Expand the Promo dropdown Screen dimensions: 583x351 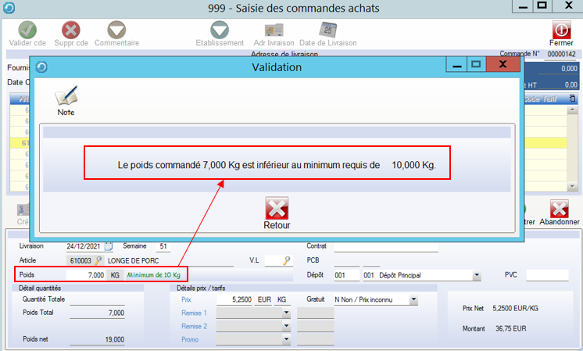pos(286,339)
